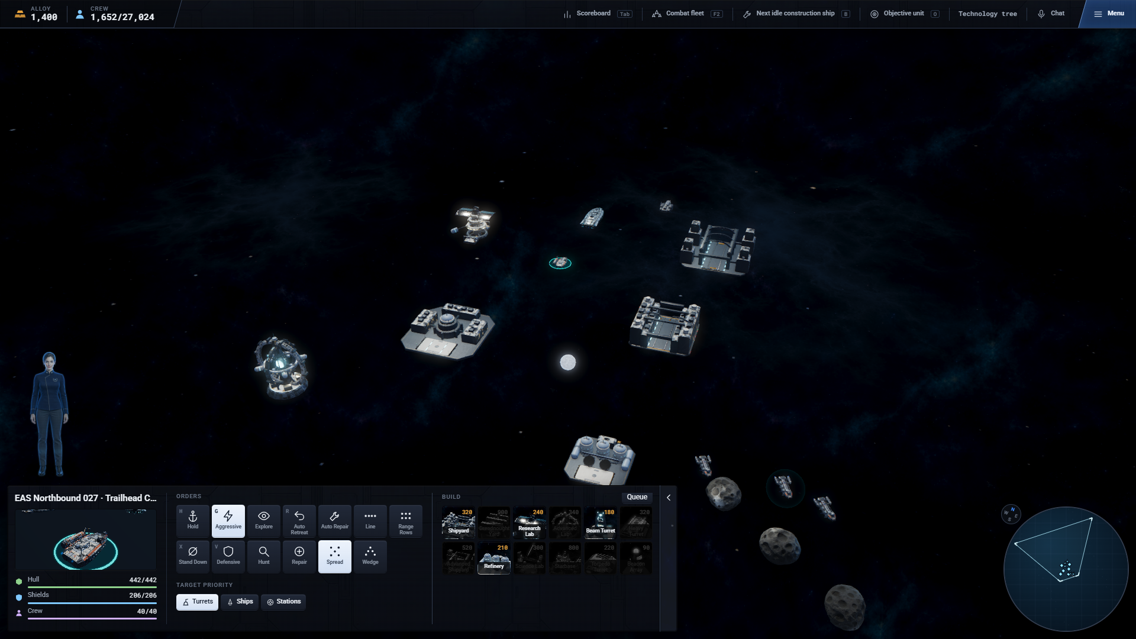Open the main Menu
This screenshot has width=1136, height=639.
click(x=1109, y=14)
